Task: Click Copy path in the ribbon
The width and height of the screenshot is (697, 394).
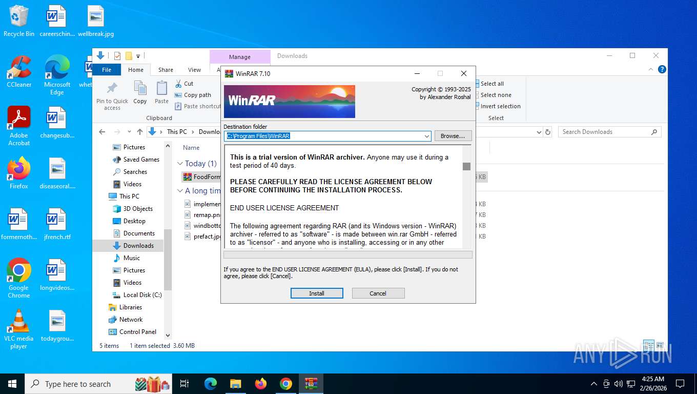Action: 193,95
